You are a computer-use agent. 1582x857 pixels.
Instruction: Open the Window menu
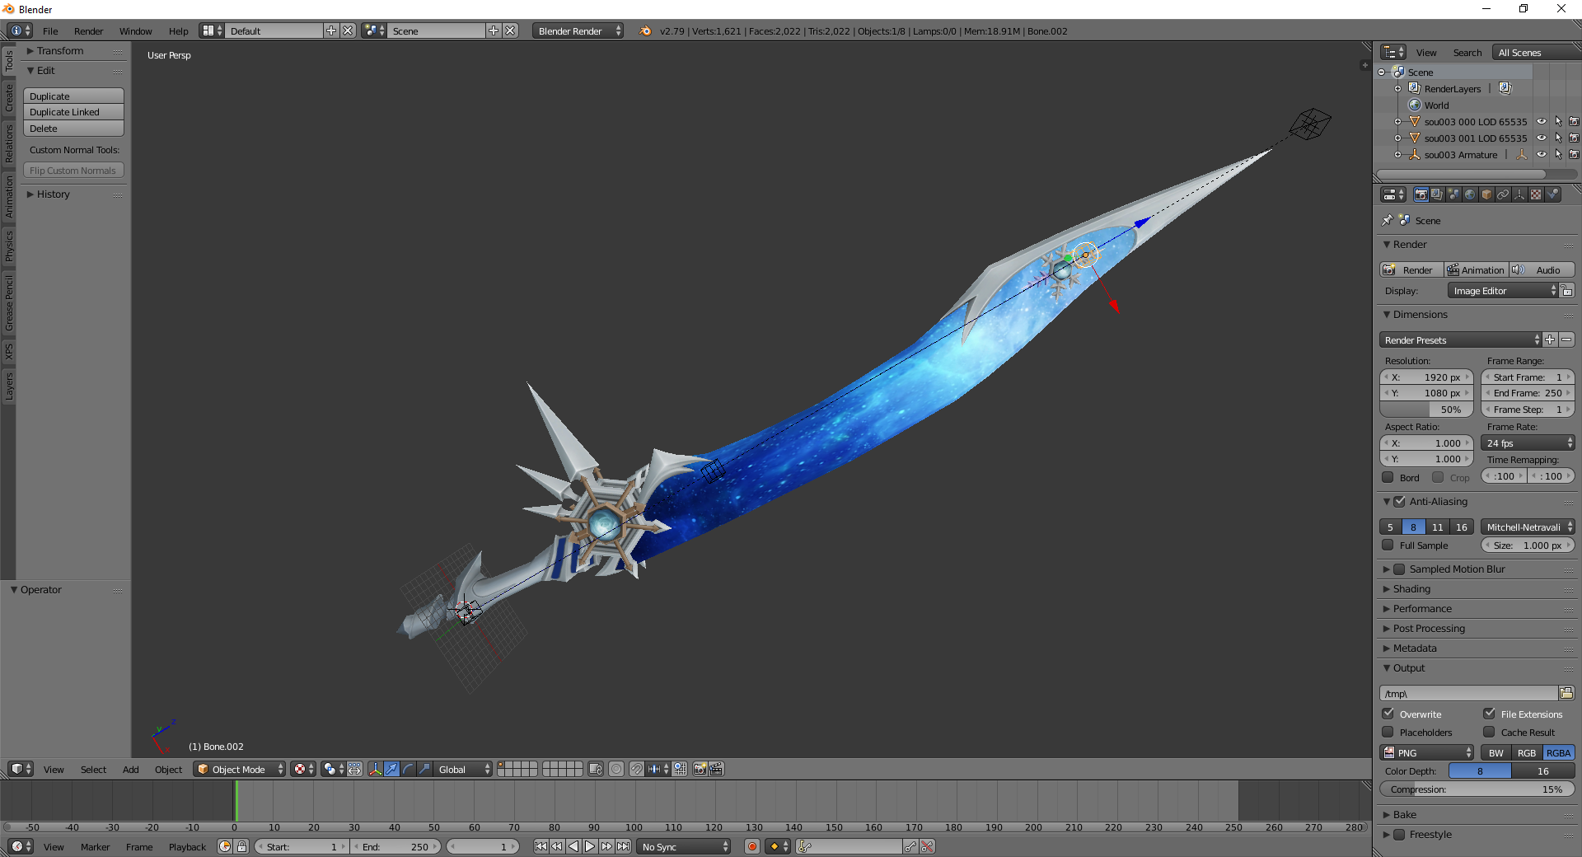point(135,30)
